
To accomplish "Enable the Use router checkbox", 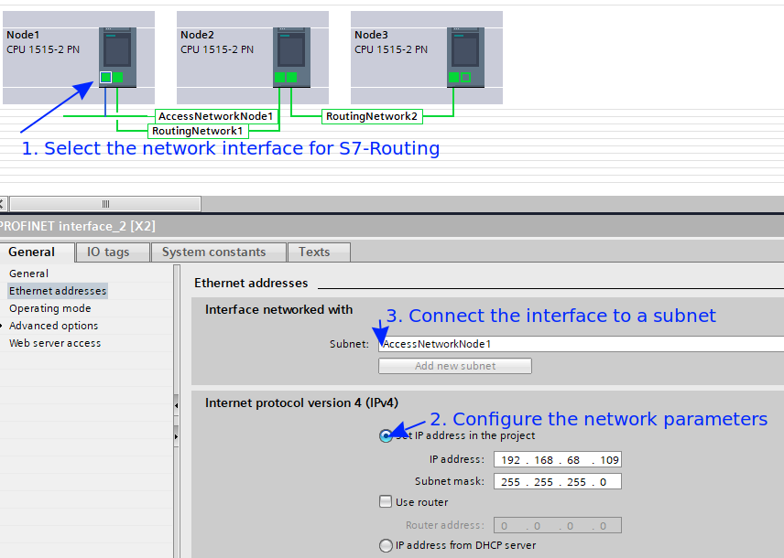I will 386,501.
